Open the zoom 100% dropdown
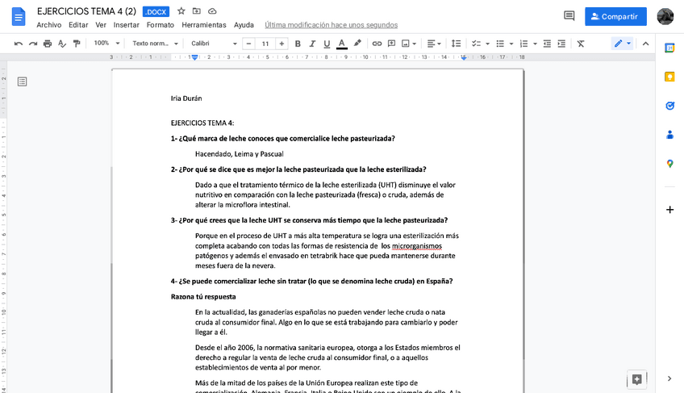684x393 pixels. pyautogui.click(x=106, y=44)
